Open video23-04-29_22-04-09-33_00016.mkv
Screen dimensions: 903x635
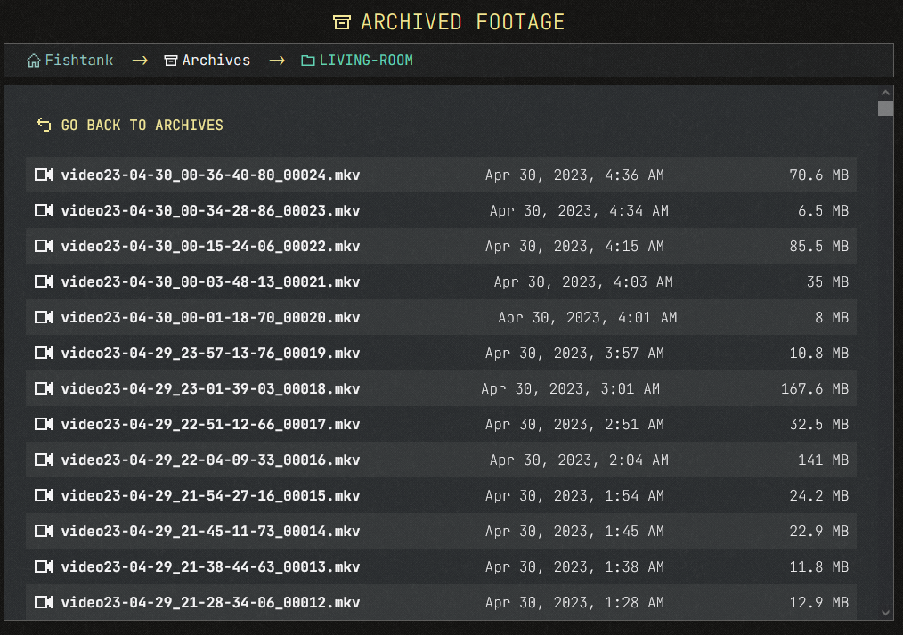(210, 460)
